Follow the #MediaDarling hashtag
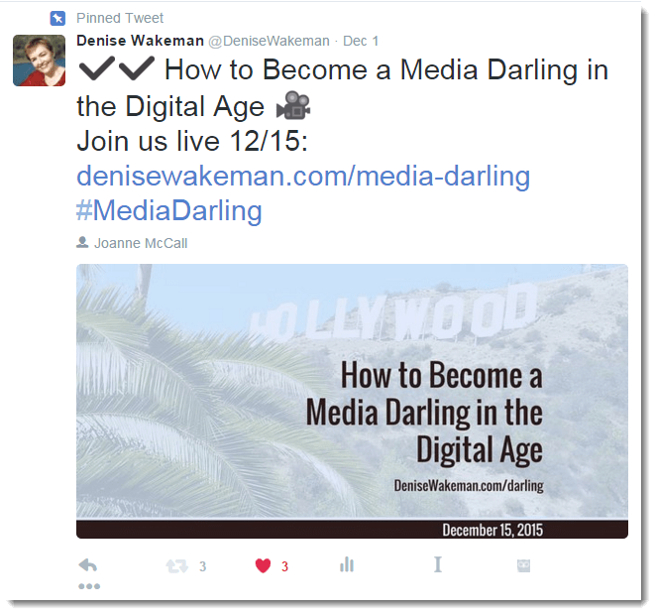Viewport: 656px width, 615px height. pyautogui.click(x=169, y=210)
